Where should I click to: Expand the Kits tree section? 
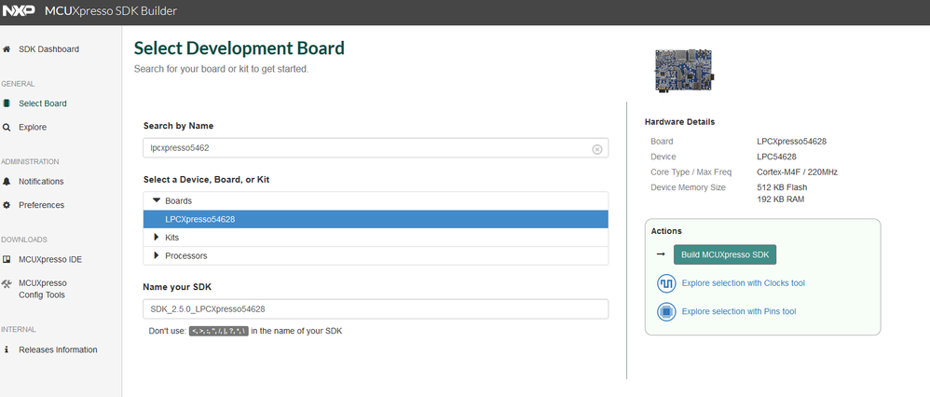pos(157,238)
